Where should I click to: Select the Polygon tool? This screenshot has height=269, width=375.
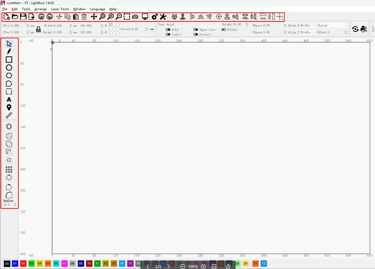click(x=9, y=75)
